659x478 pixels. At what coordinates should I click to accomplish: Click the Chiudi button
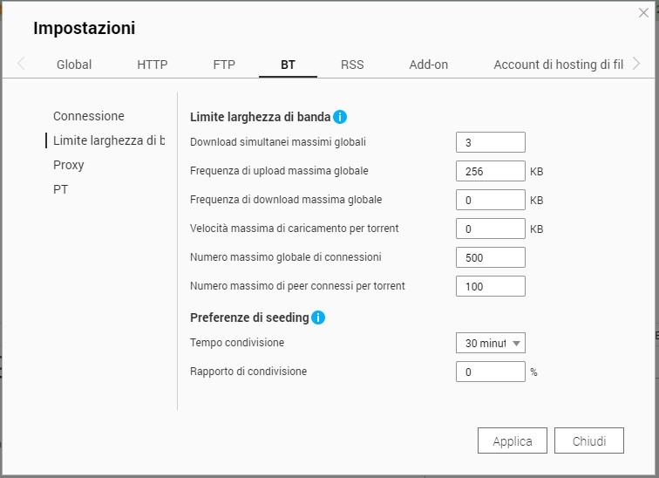coord(588,441)
